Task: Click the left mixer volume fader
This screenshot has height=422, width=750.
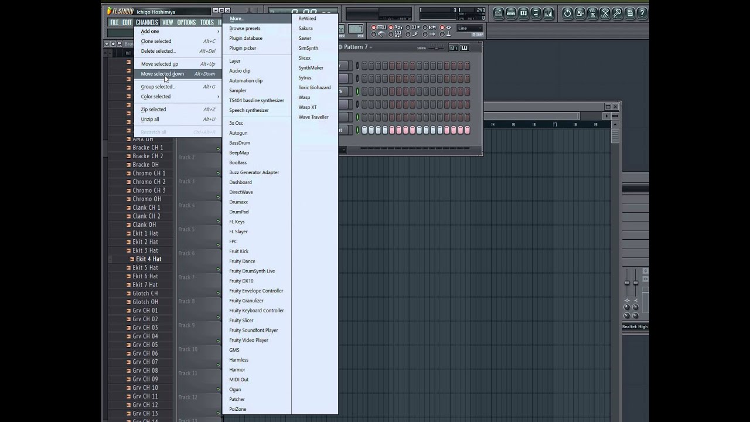Action: [627, 283]
